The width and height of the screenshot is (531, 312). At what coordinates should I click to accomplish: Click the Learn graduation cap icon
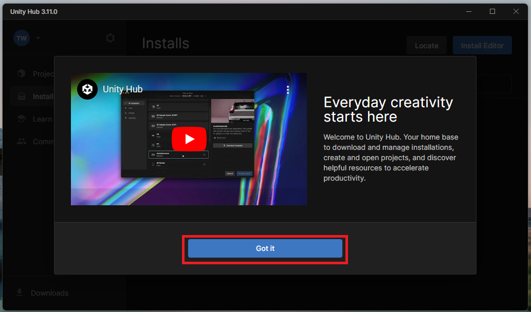[21, 119]
